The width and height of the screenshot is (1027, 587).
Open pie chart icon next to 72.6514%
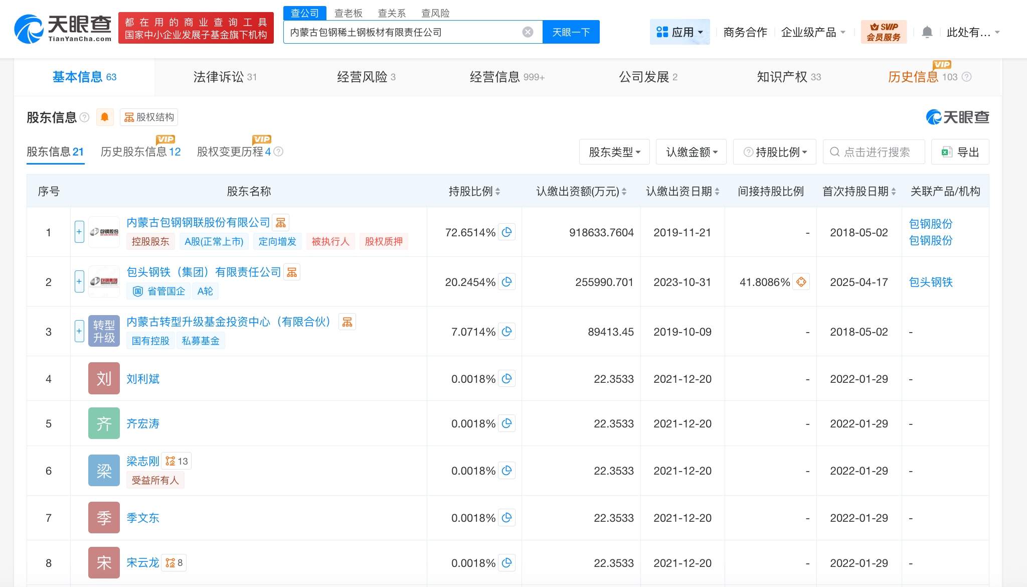click(506, 232)
